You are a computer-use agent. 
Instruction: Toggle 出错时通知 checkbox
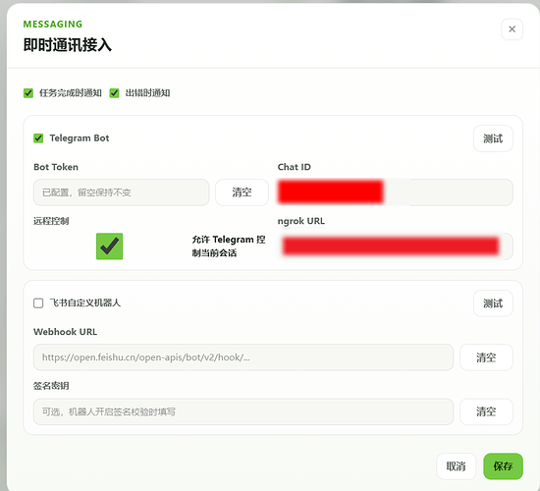click(x=114, y=93)
